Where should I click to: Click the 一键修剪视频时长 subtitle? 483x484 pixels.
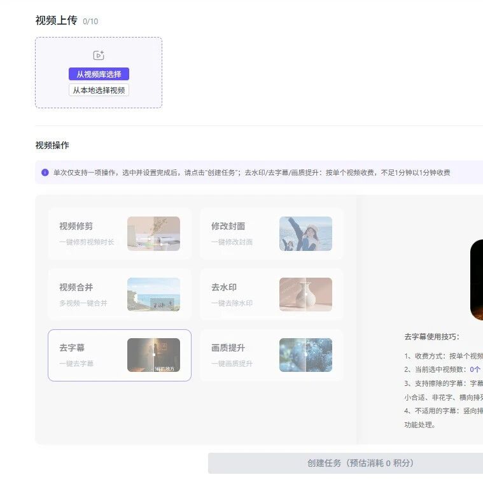tap(87, 242)
